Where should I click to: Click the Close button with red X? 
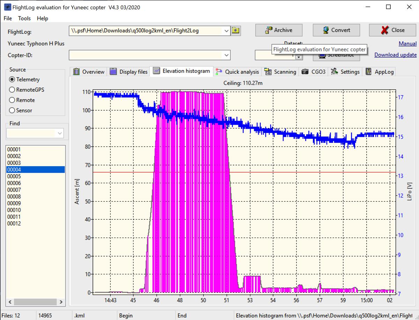point(393,30)
